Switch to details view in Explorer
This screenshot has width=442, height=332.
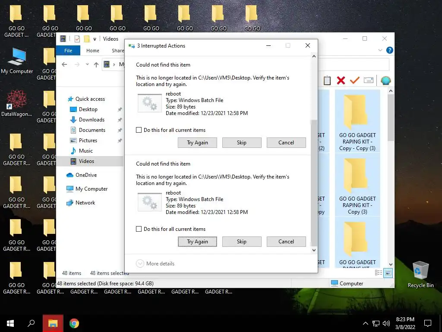click(x=379, y=273)
